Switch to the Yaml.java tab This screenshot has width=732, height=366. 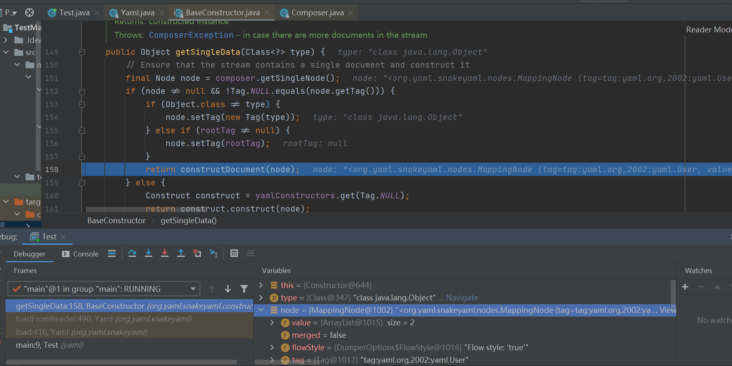click(x=138, y=12)
